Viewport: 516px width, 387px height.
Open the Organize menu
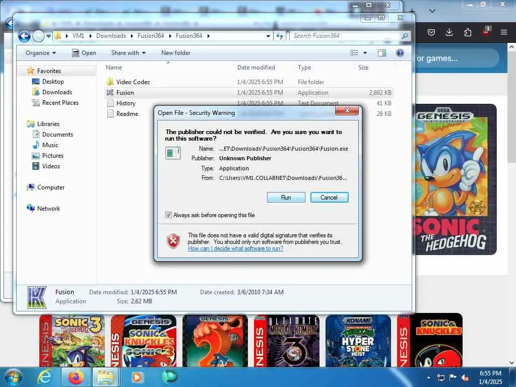coord(41,52)
